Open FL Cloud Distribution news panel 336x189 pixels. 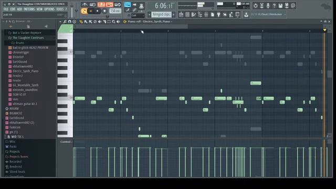click(268, 15)
